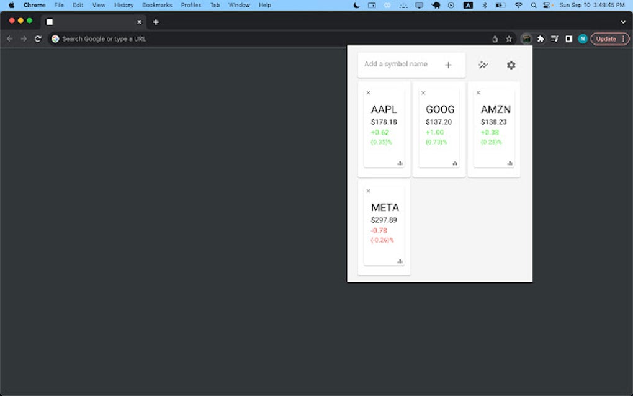Open the File menu
The height and width of the screenshot is (396, 633).
pos(59,5)
